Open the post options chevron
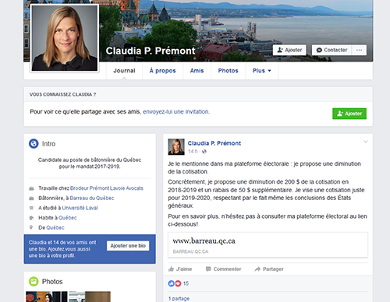The height and width of the screenshot is (302, 390). [x=366, y=142]
